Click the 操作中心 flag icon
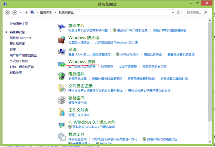 (62, 28)
